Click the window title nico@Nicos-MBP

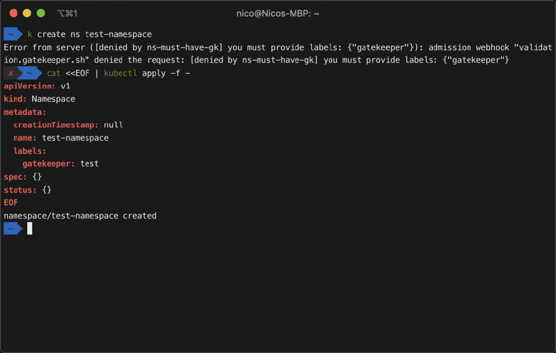(x=278, y=13)
